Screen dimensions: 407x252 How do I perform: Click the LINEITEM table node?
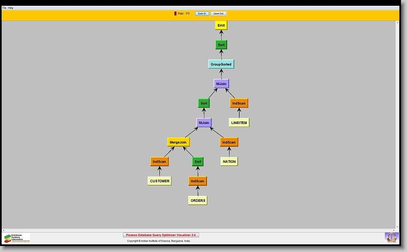tap(239, 122)
